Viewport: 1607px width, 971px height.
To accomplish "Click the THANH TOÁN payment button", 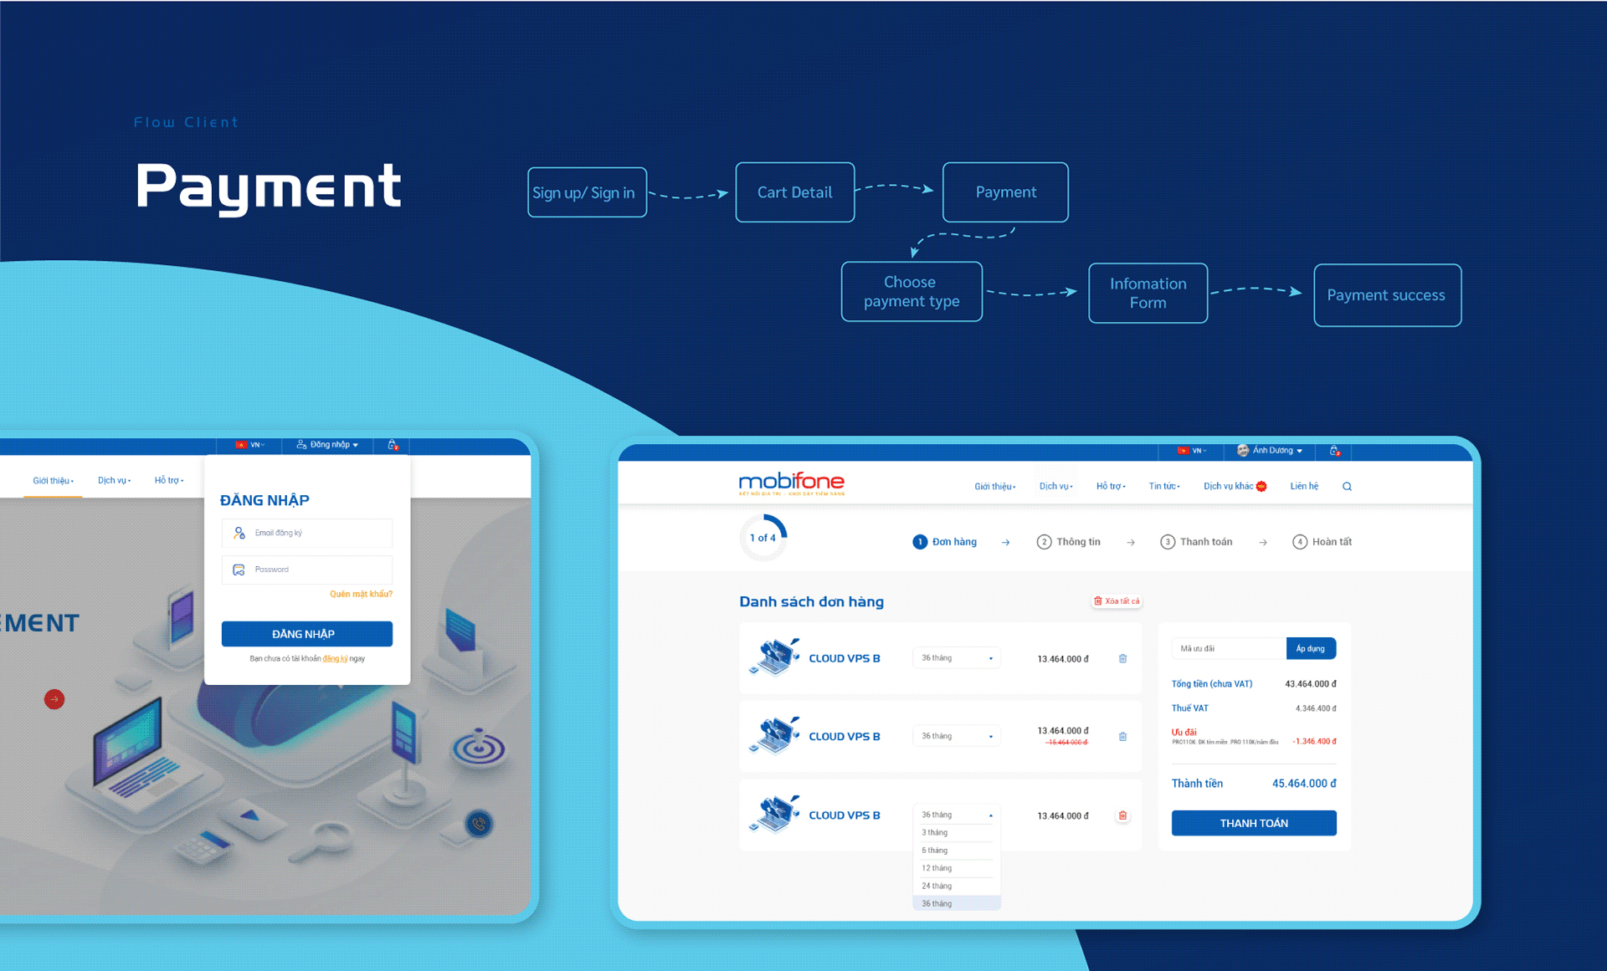I will [1254, 823].
